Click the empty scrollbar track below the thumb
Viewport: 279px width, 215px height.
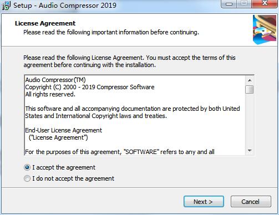[x=250, y=120]
